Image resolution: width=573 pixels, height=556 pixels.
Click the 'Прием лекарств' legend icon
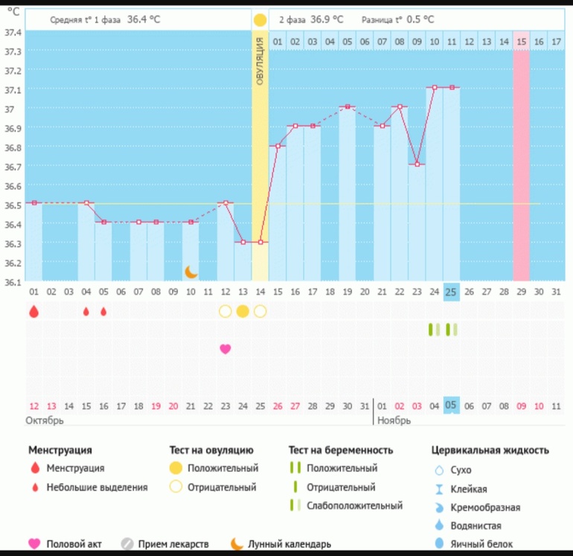[x=127, y=544]
